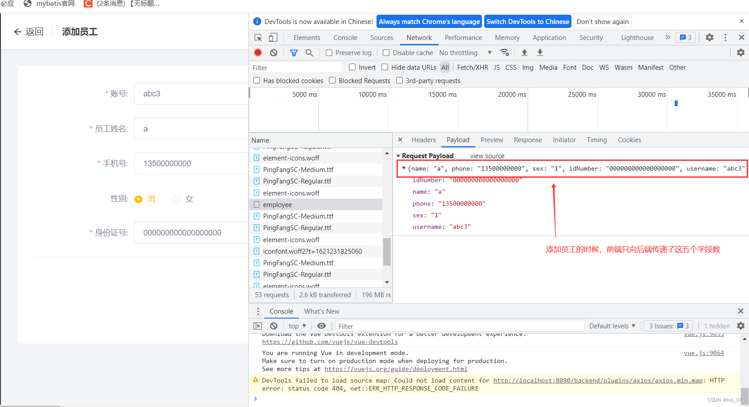Open No throttling dropdown

[x=465, y=52]
